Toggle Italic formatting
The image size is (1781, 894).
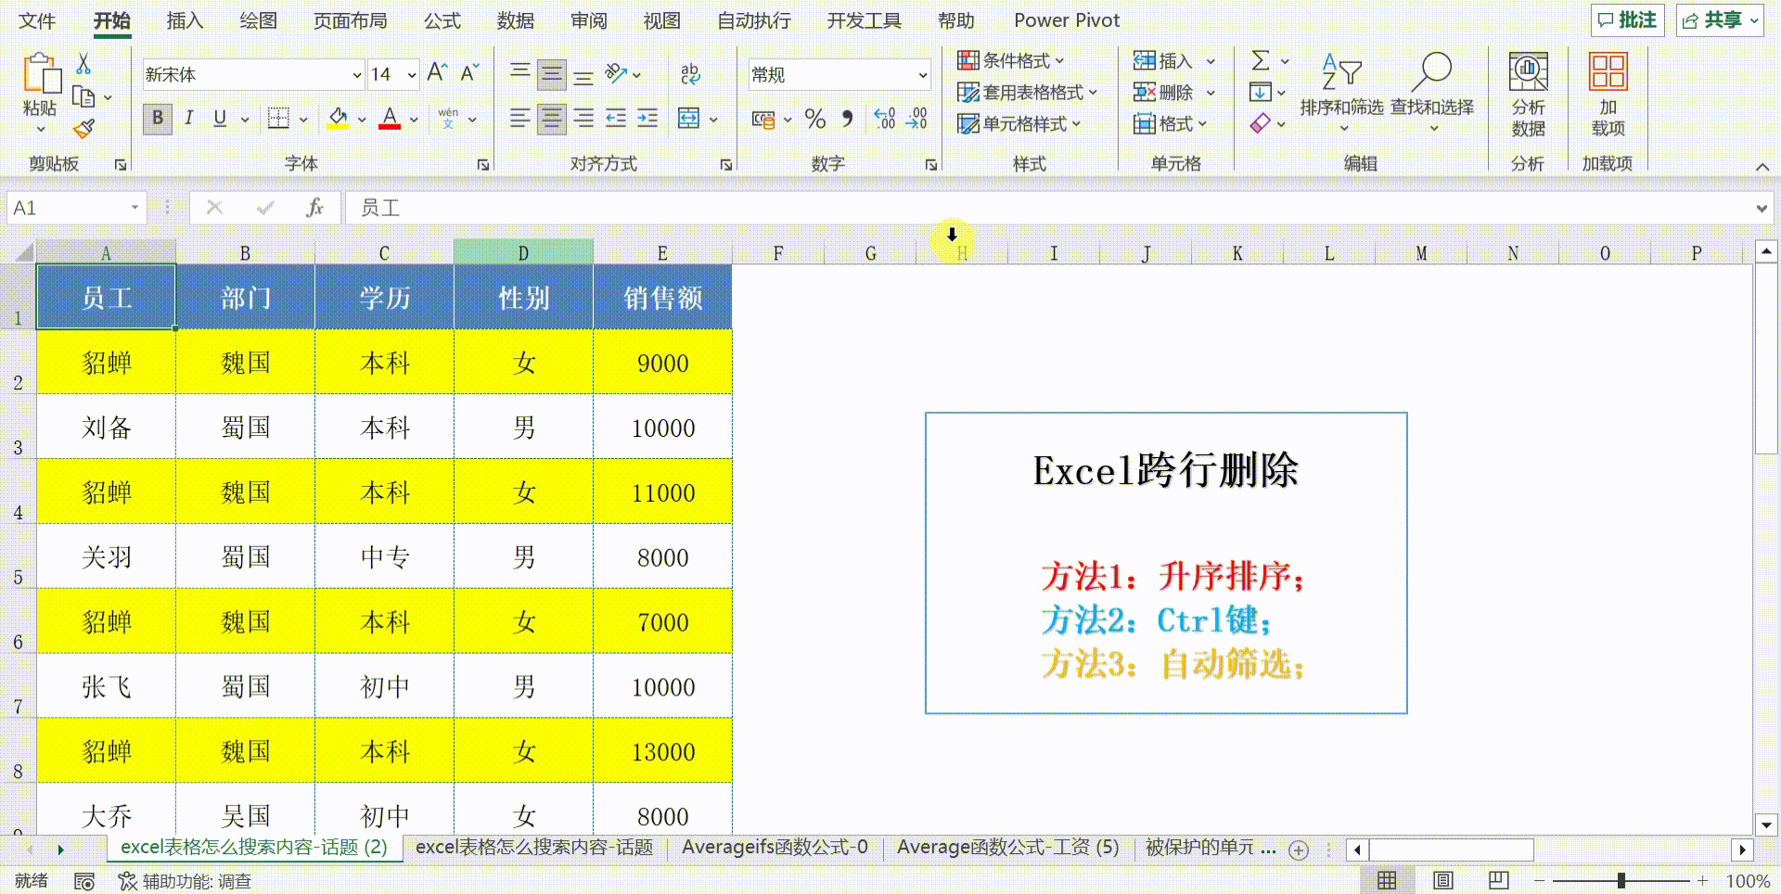pyautogui.click(x=189, y=119)
